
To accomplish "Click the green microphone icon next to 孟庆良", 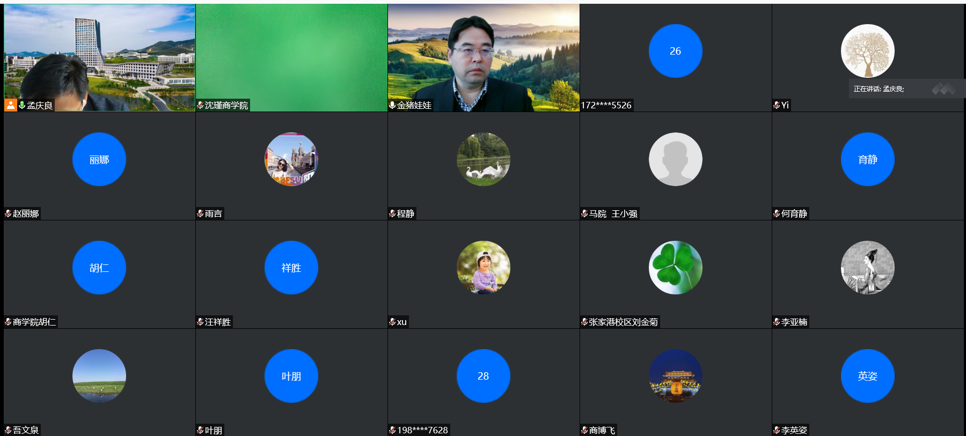I will [22, 105].
